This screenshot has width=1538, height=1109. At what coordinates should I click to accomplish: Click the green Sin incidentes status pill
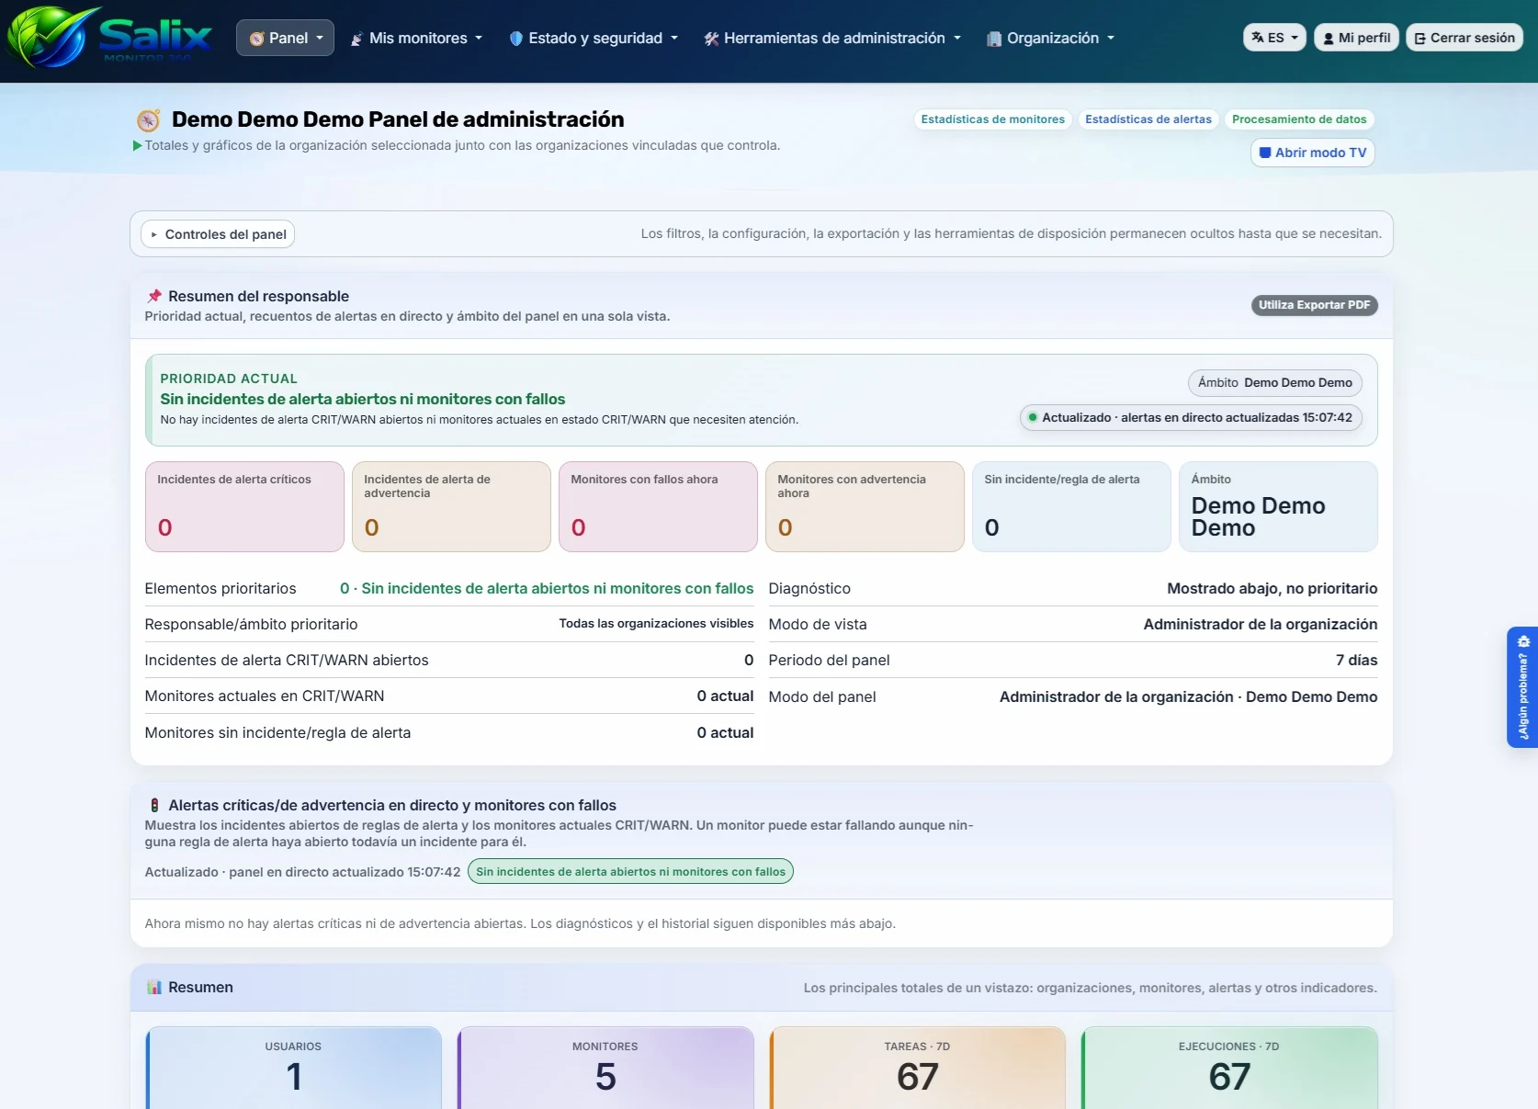click(630, 872)
